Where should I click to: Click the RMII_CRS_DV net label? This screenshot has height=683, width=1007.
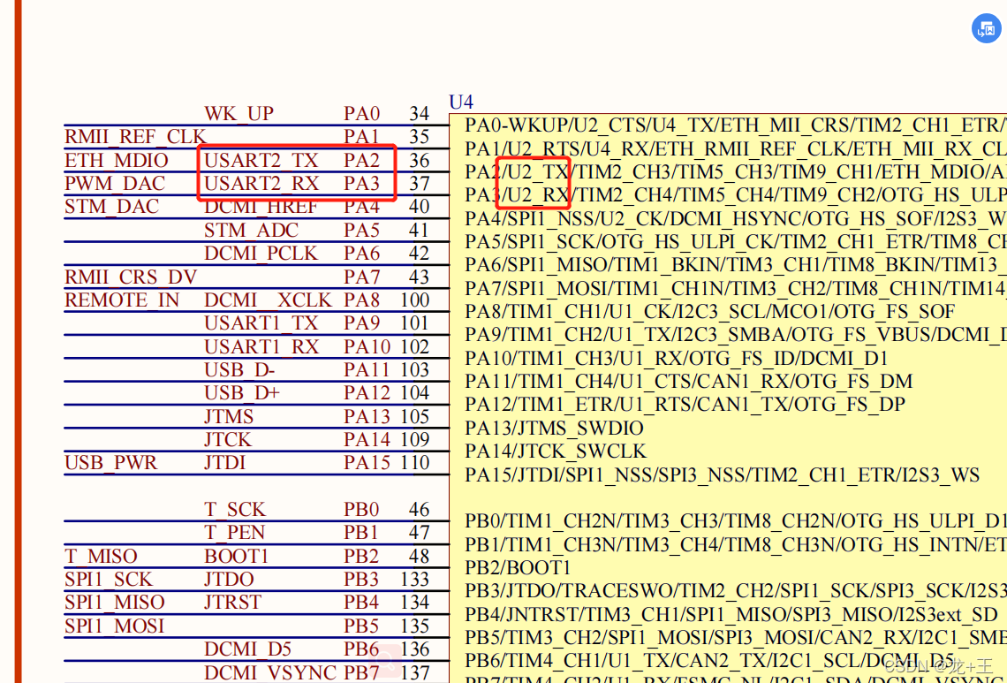pos(131,277)
